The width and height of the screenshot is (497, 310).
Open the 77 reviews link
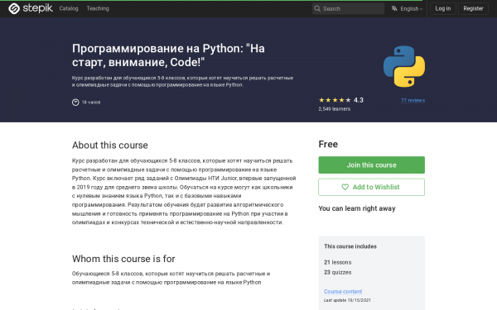(413, 100)
